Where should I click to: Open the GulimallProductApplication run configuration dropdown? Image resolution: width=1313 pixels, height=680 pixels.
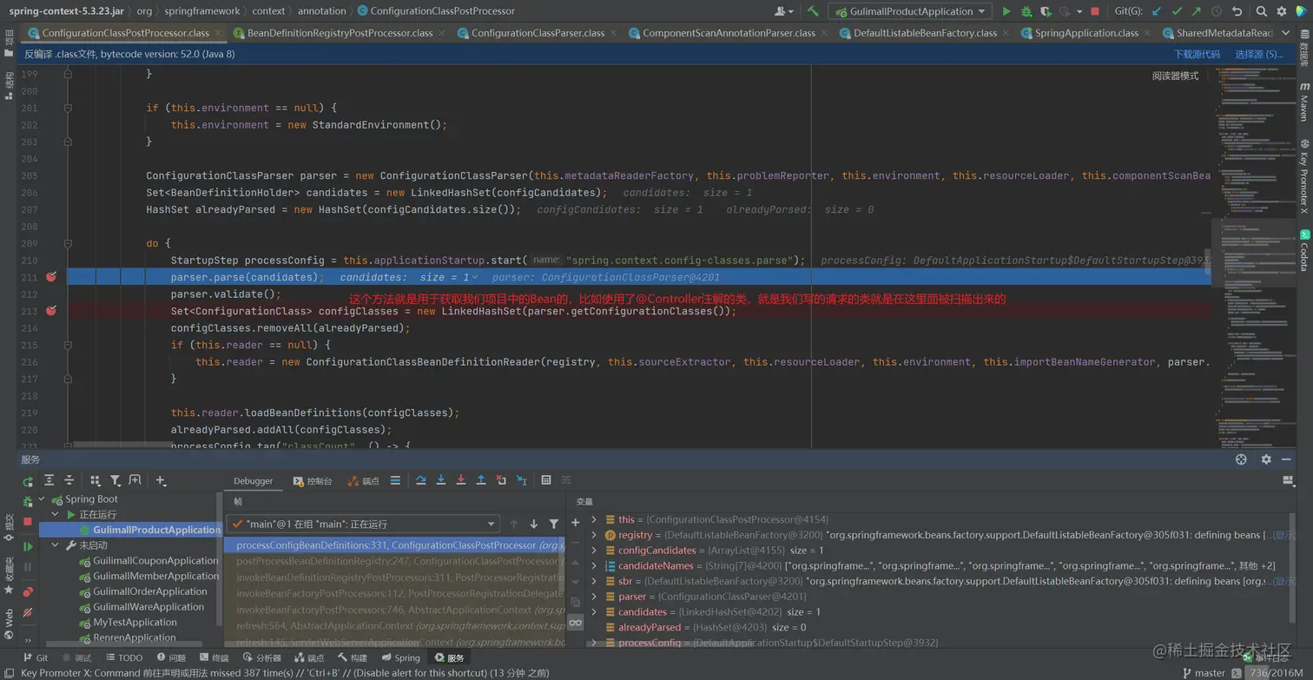coord(909,11)
